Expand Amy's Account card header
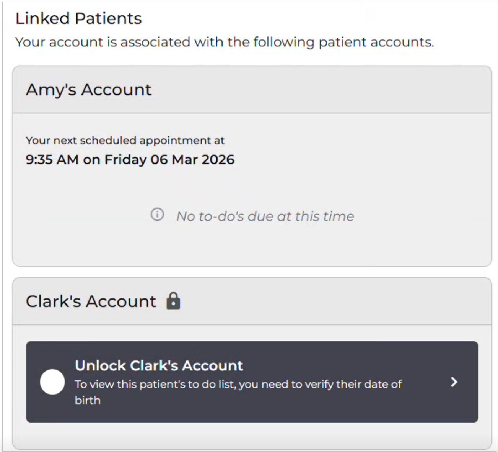 tap(89, 89)
